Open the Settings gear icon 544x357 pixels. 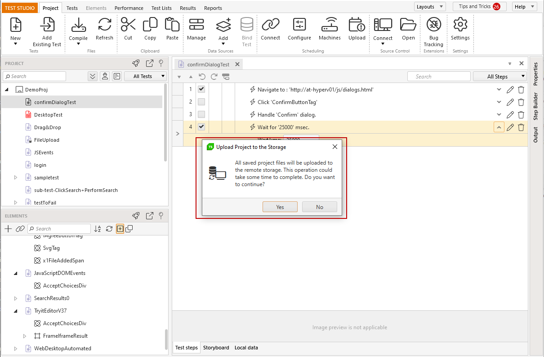click(x=460, y=25)
